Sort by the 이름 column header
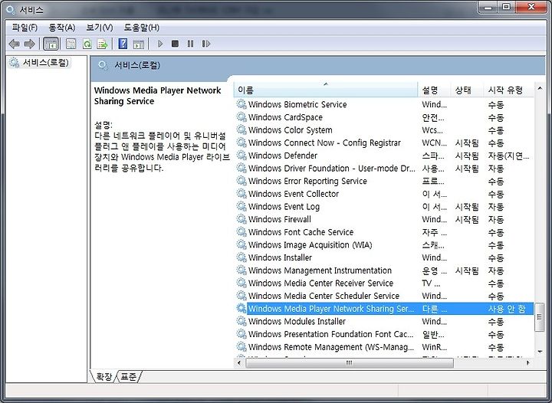Image resolution: width=552 pixels, height=403 pixels. point(326,90)
